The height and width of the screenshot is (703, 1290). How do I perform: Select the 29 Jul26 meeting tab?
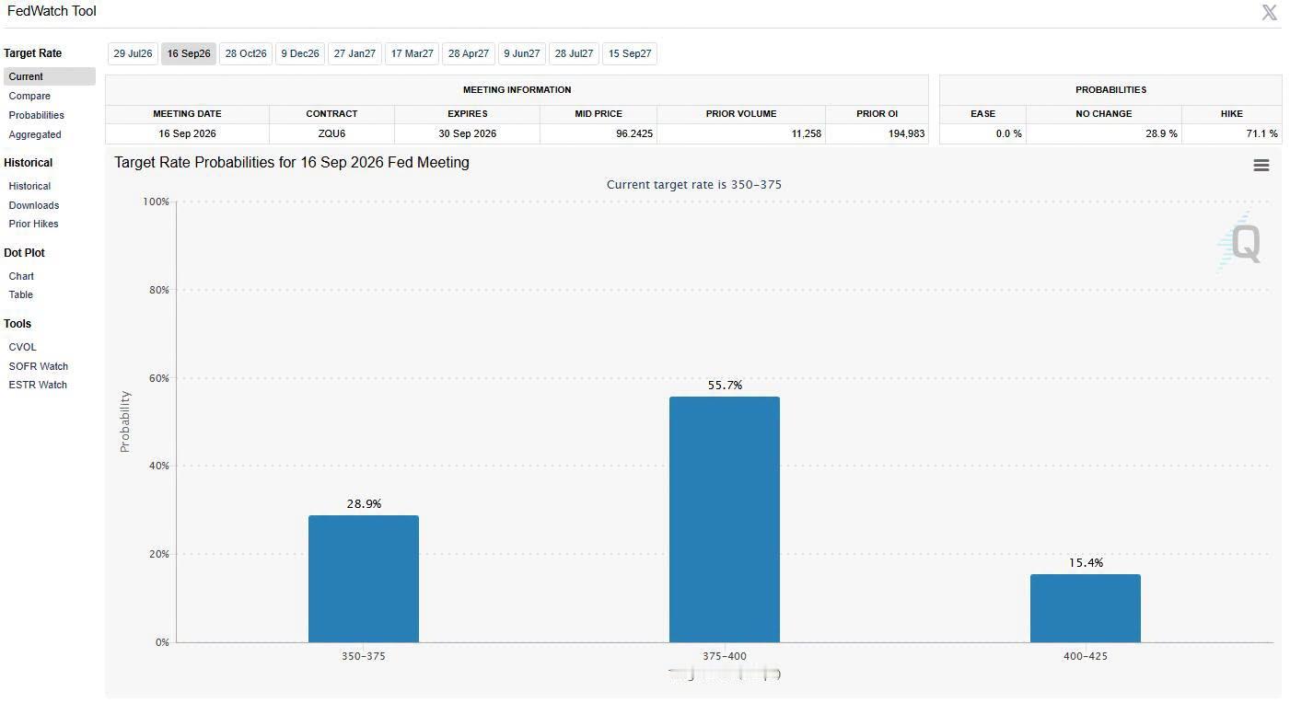pos(133,53)
